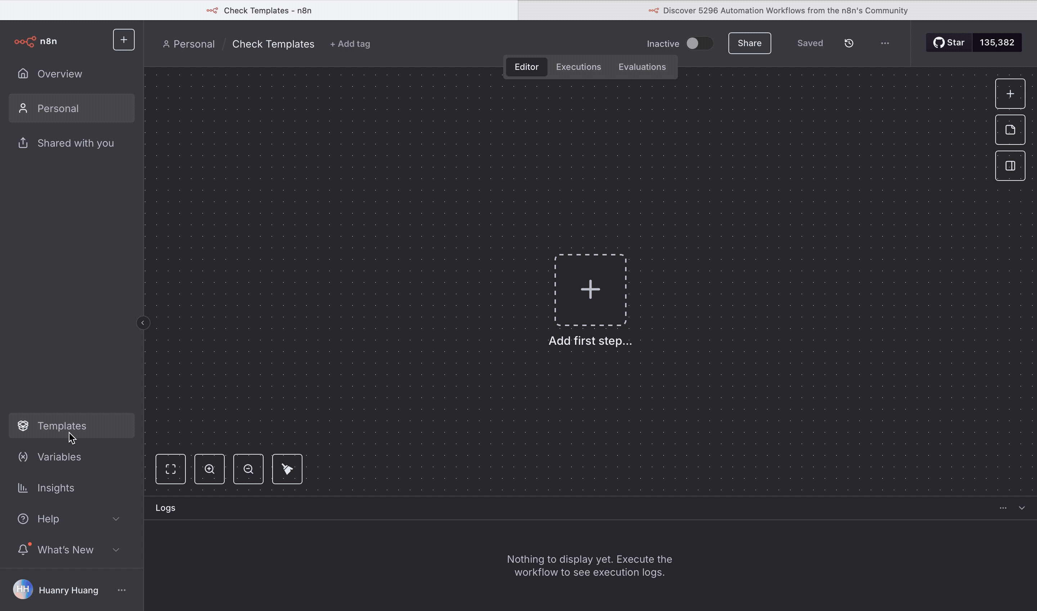The height and width of the screenshot is (611, 1037).
Task: Click the 135,382 star count
Action: (x=997, y=43)
